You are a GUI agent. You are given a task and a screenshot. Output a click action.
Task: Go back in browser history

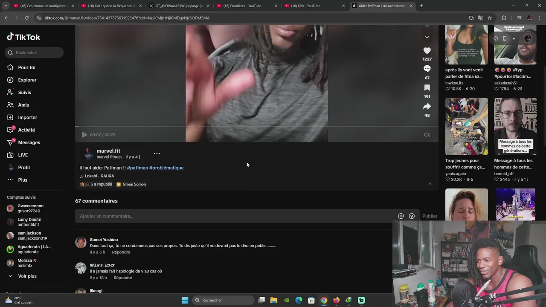coord(6,18)
